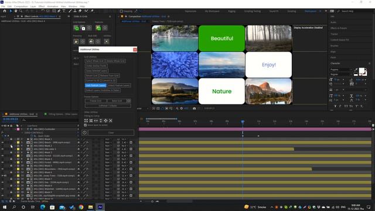Select the Hand tool
Viewport: 375px width, 211px height.
[x=16, y=11]
